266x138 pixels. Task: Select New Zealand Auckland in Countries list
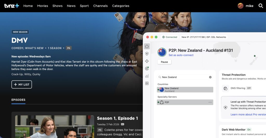point(185,90)
